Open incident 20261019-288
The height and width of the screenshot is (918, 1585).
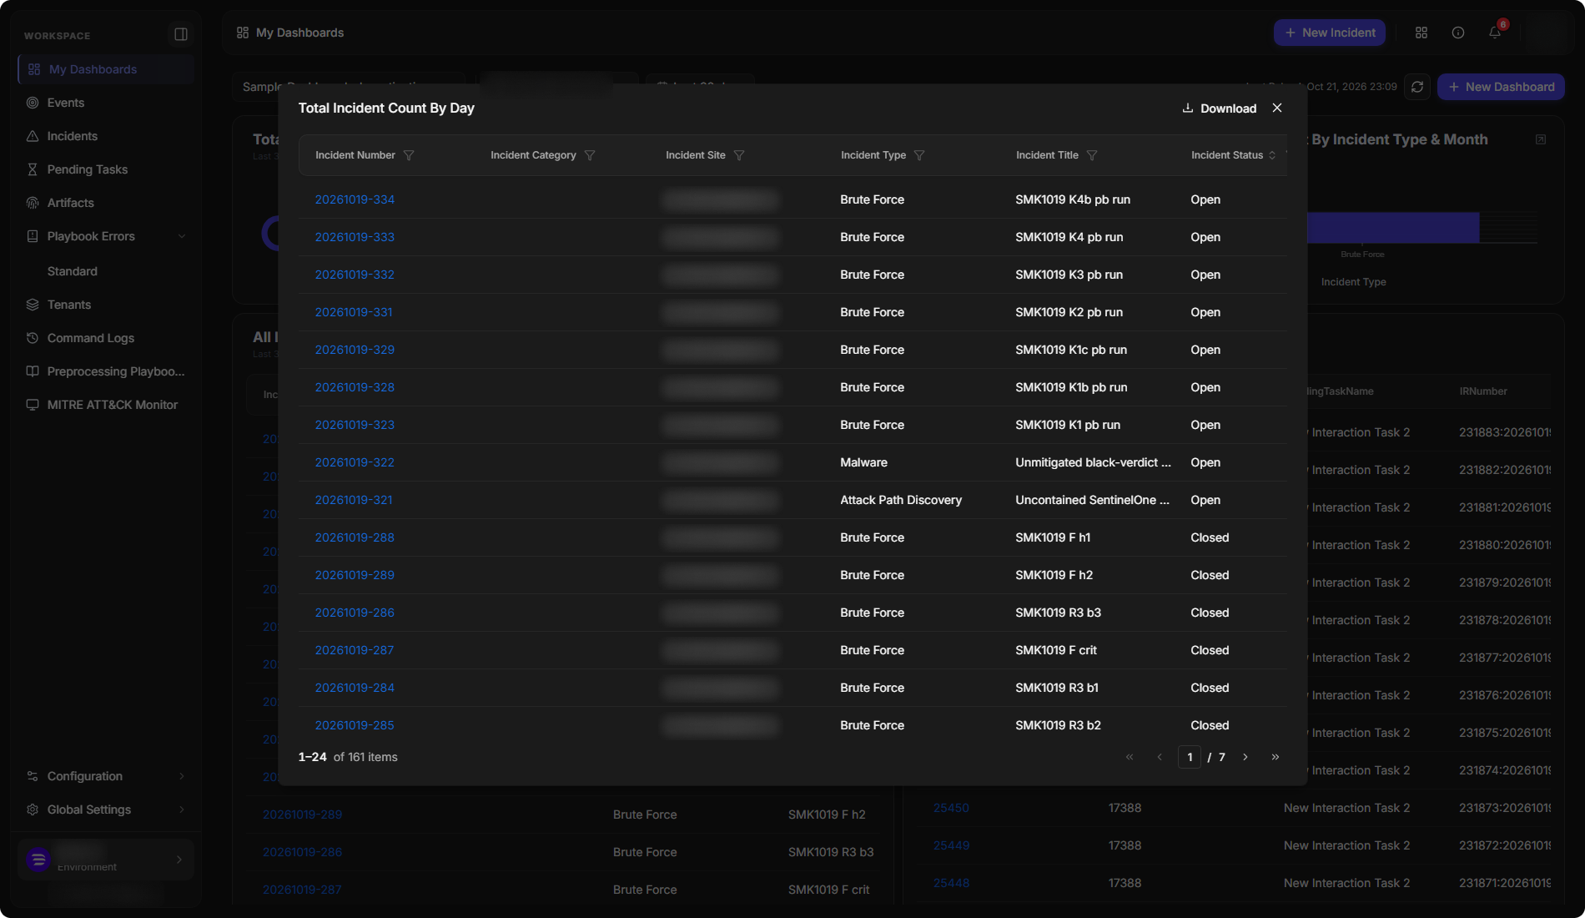click(x=355, y=537)
